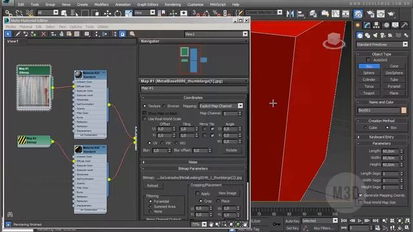Image resolution: width=413 pixels, height=232 pixels.
Task: Click the View Image button
Action: click(227, 193)
